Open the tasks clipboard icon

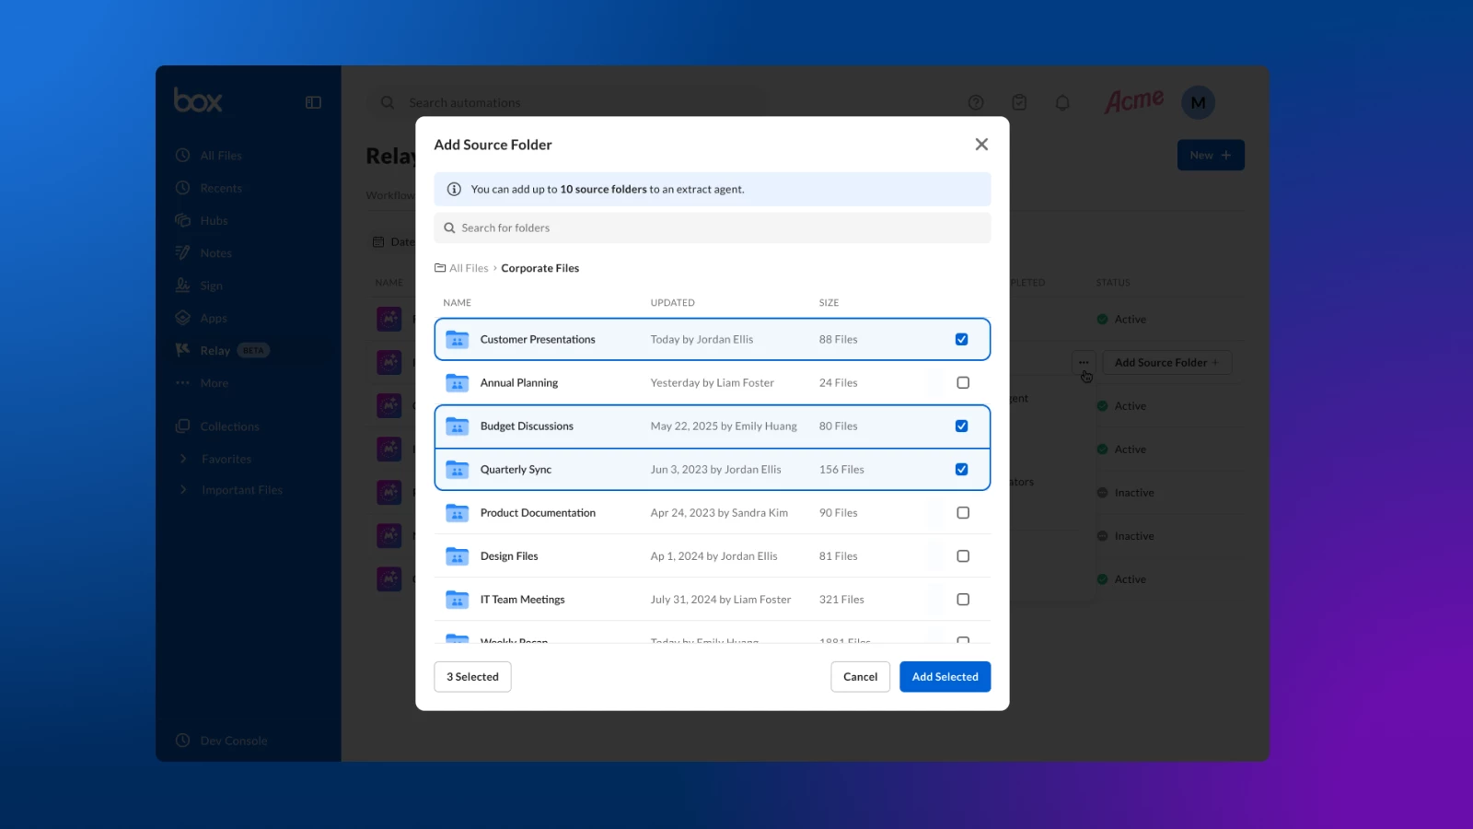1019,102
